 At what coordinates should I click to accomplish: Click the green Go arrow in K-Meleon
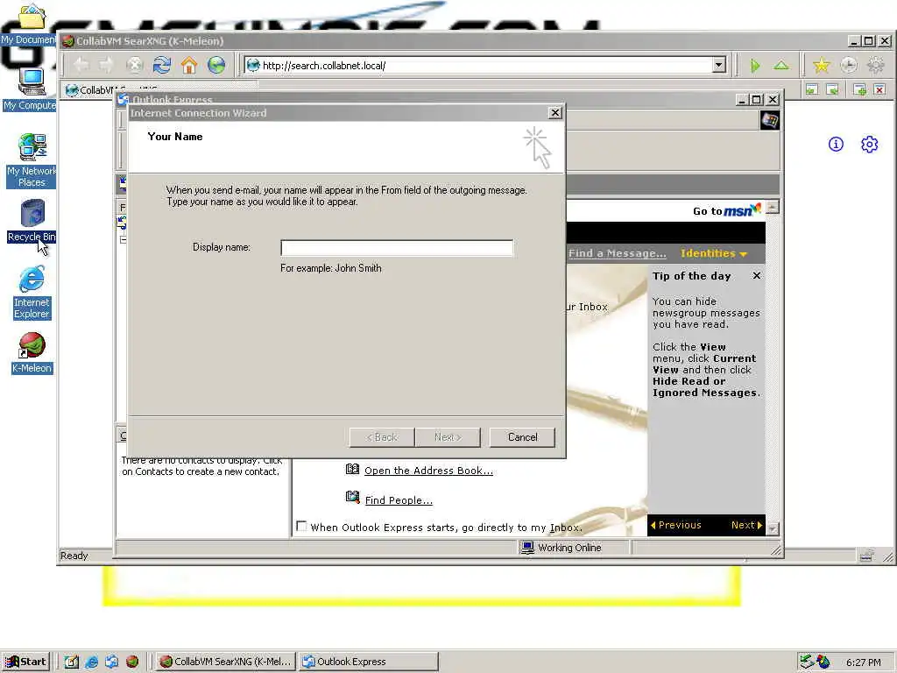[755, 65]
